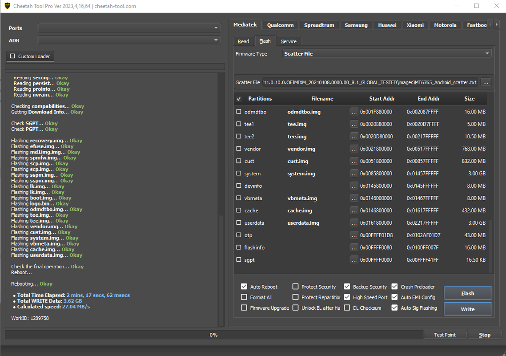Enable Protect Repartition checkbox
Viewport: 506px width, 356px height.
coord(295,297)
